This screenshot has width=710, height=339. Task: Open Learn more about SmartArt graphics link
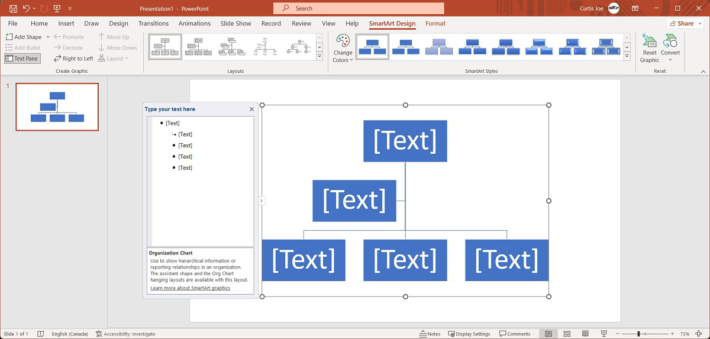coord(190,288)
